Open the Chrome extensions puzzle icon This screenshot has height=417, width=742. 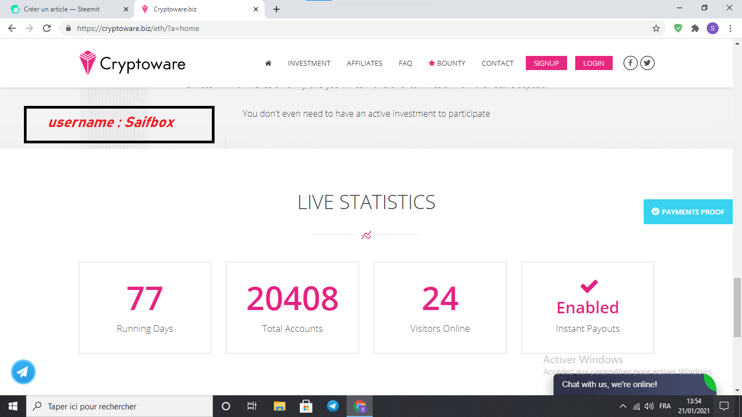point(695,28)
